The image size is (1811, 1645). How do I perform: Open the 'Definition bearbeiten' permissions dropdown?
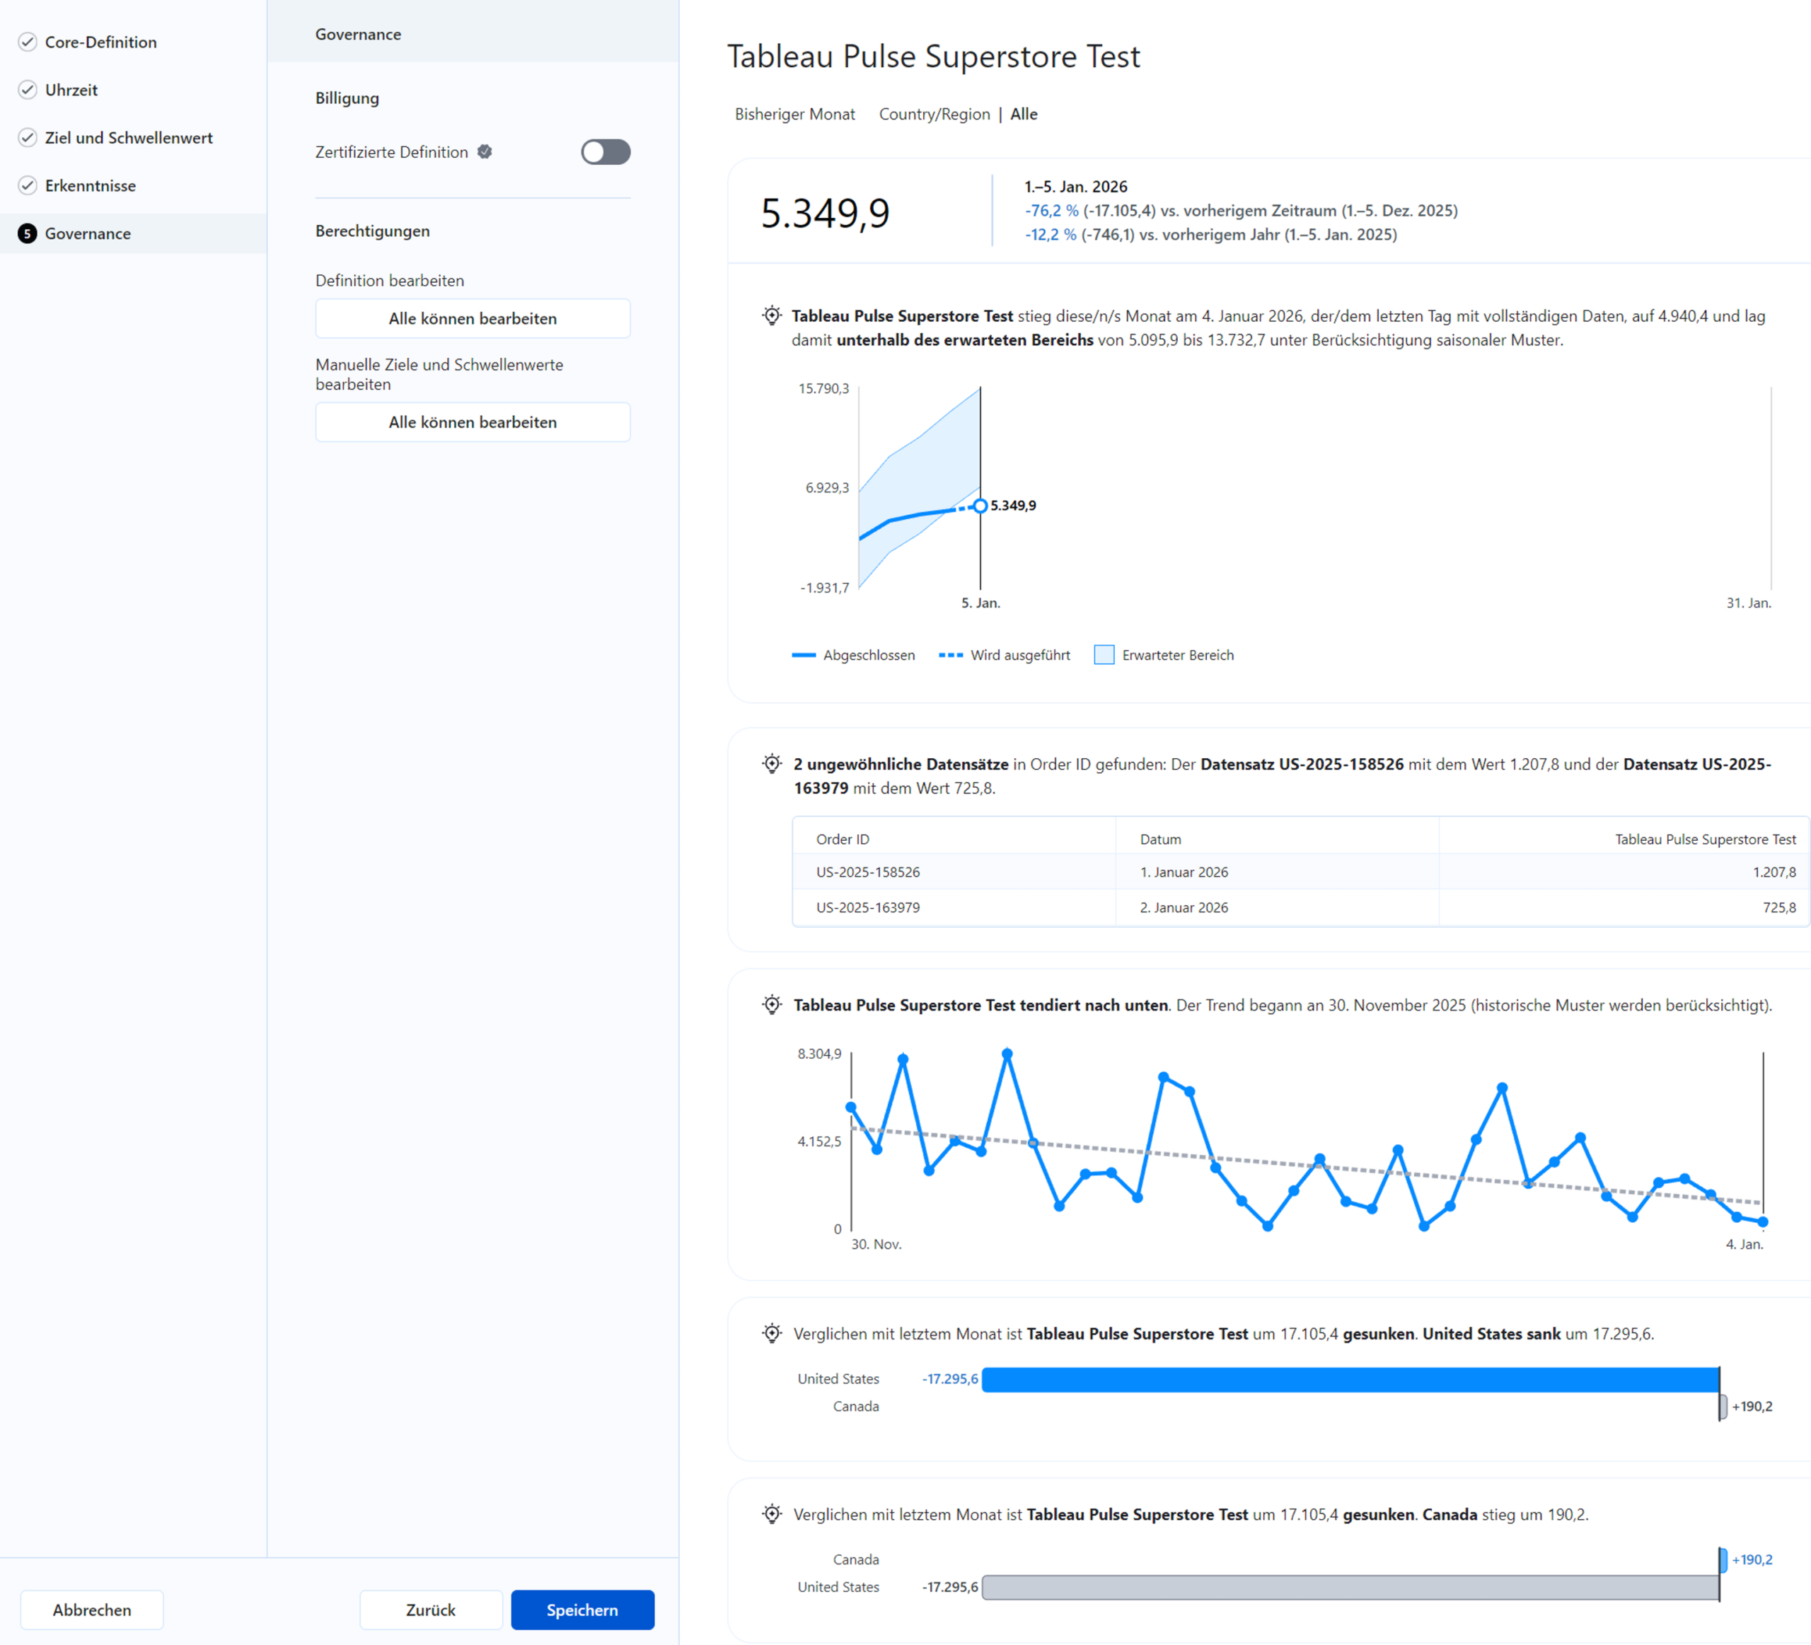click(x=473, y=319)
